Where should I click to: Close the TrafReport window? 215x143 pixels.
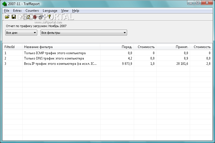coord(207,3)
